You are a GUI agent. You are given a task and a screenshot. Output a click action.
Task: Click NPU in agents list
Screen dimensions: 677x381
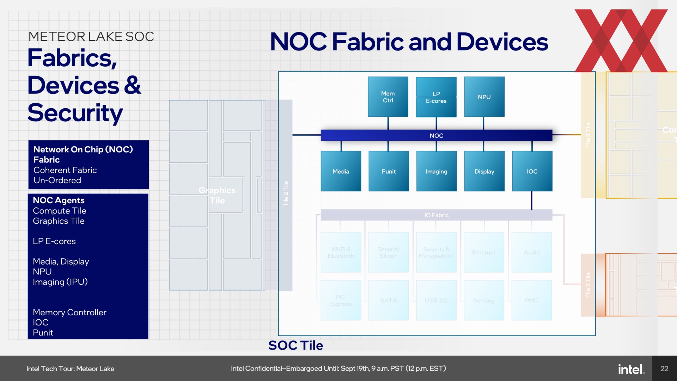tap(42, 272)
